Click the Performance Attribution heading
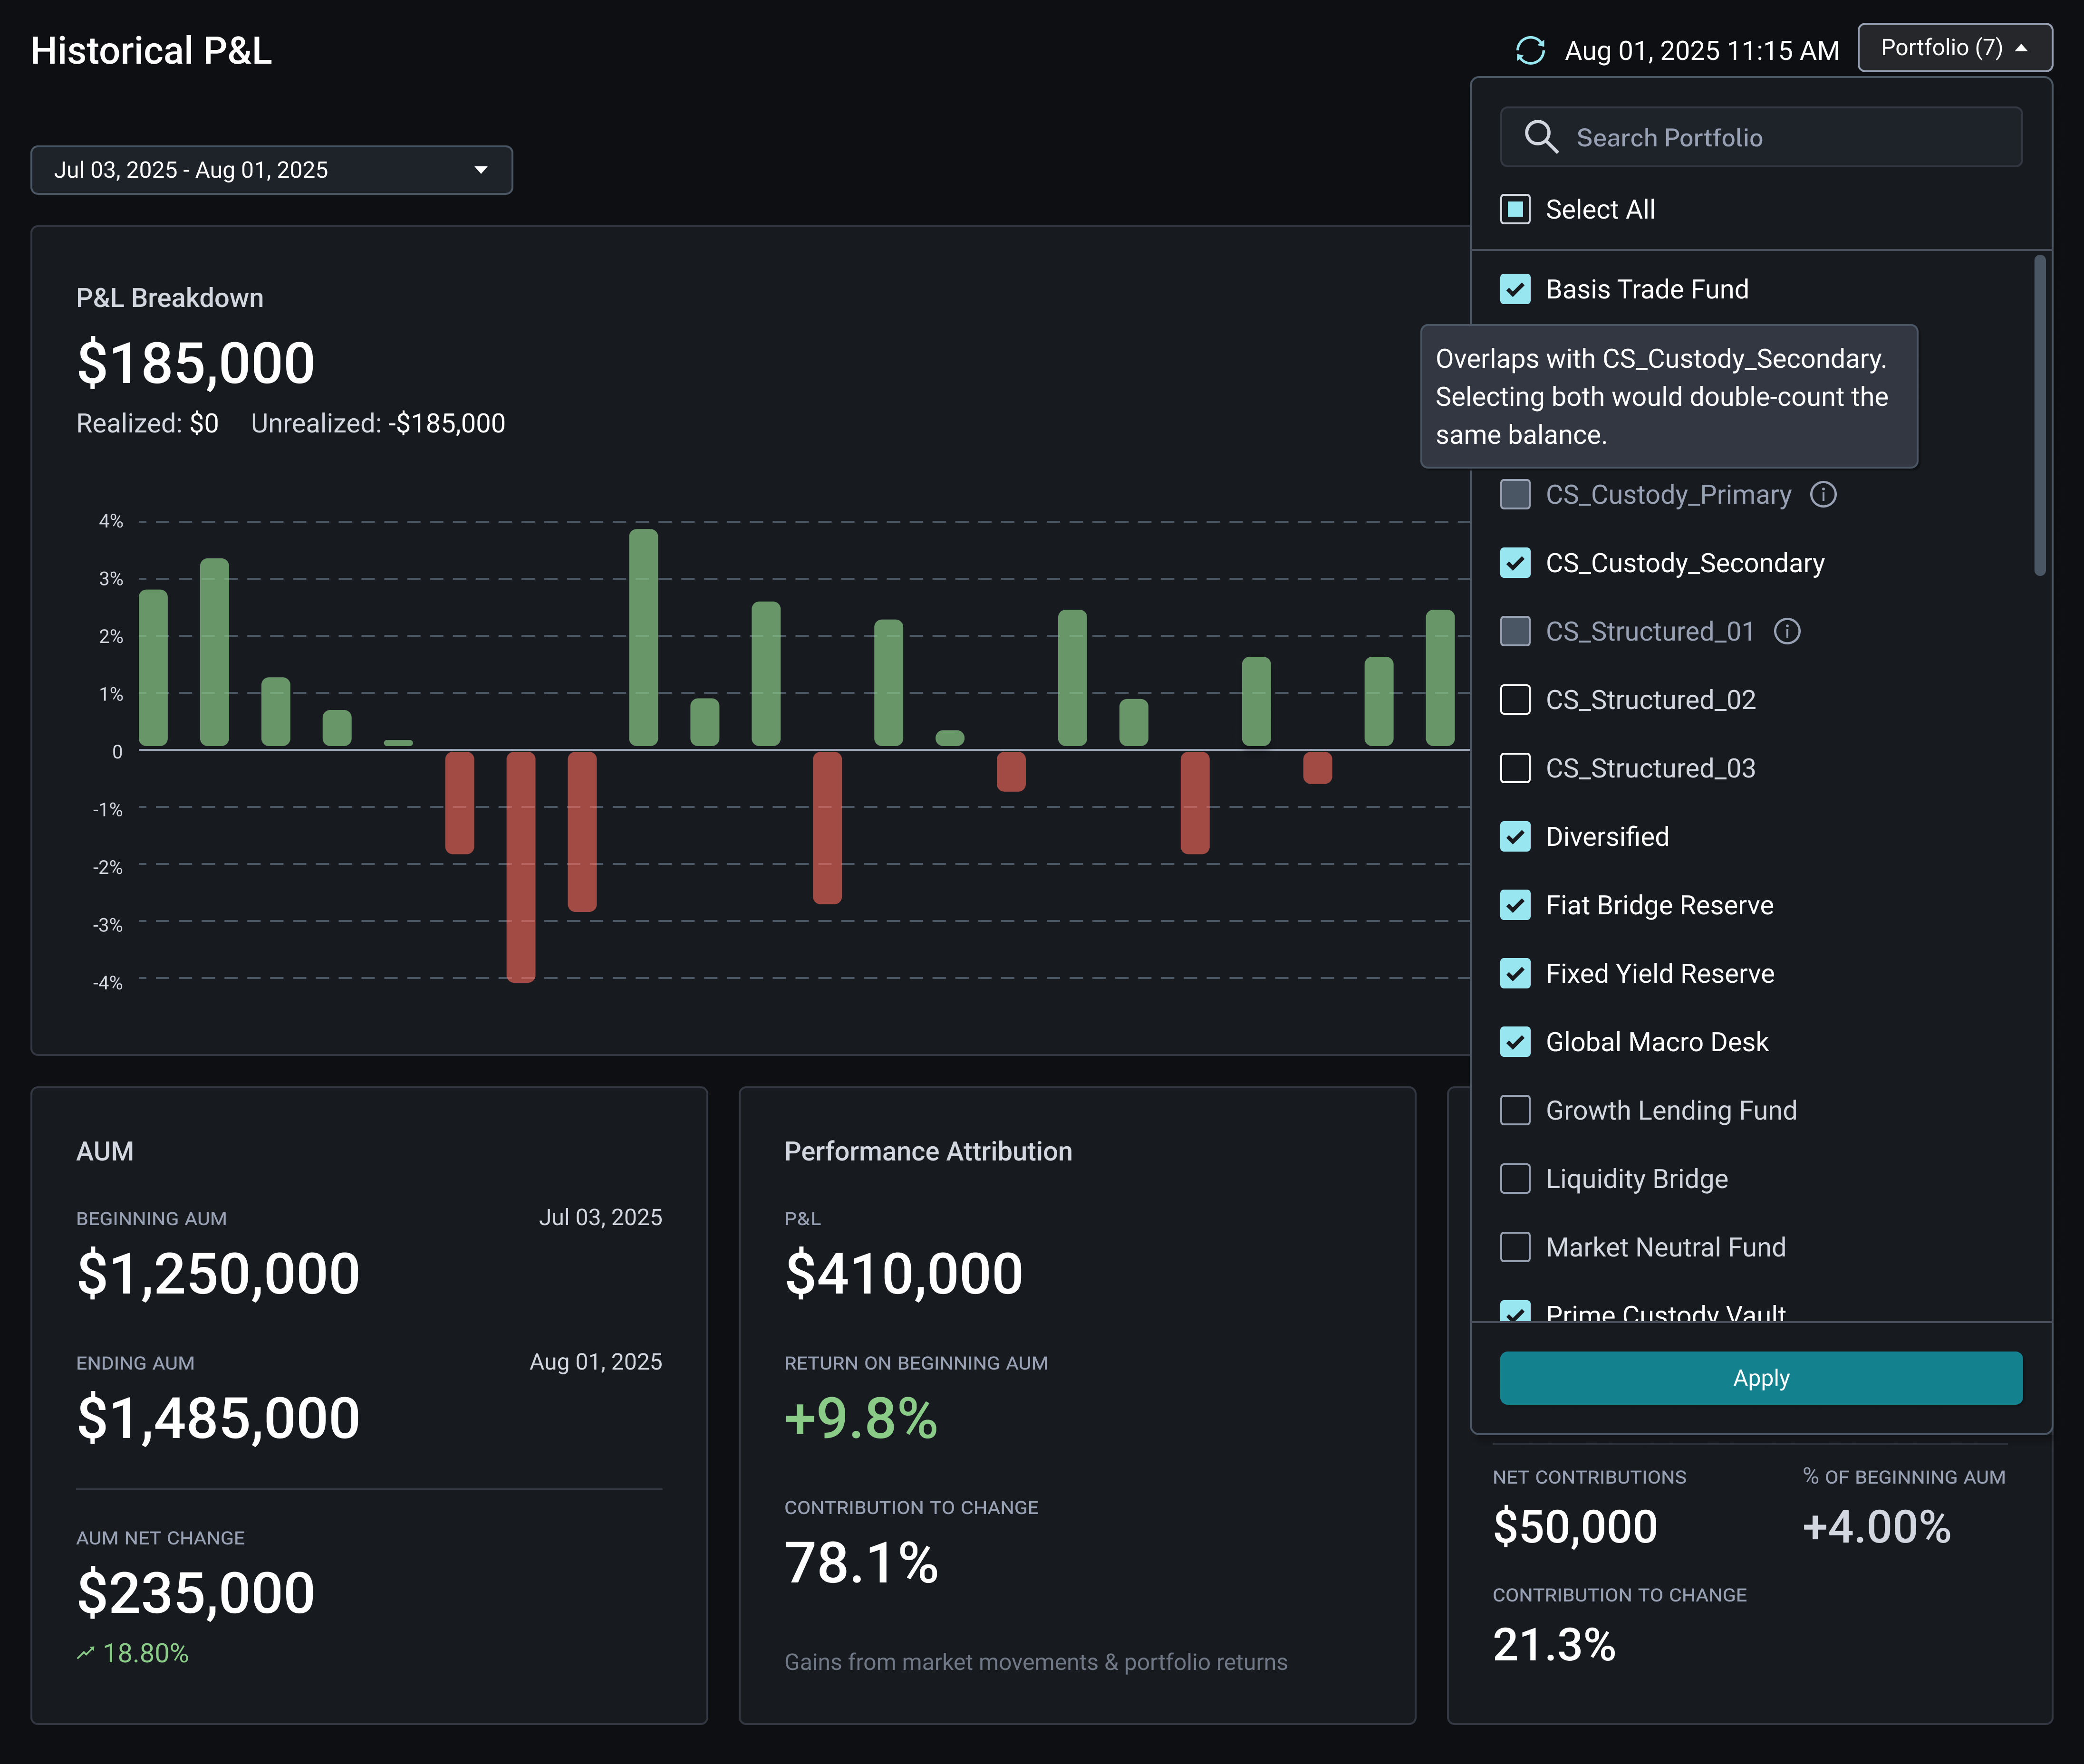The image size is (2084, 1764). coord(927,1151)
